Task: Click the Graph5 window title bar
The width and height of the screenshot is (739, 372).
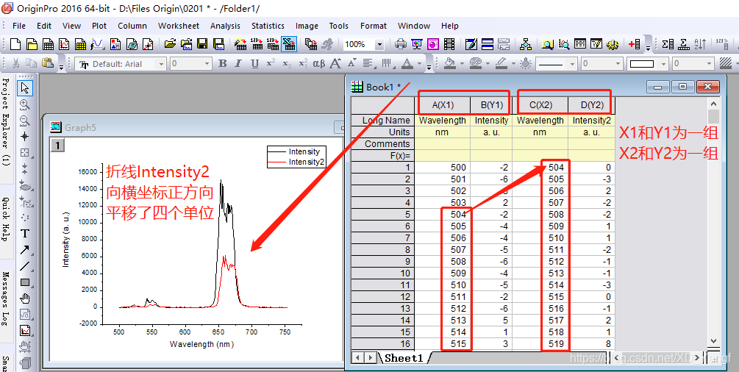Action: tap(196, 127)
